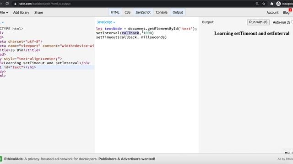Image resolution: width=293 pixels, height=164 pixels.
Task: Open the browser extensions puzzle icon
Action: [x=271, y=4]
